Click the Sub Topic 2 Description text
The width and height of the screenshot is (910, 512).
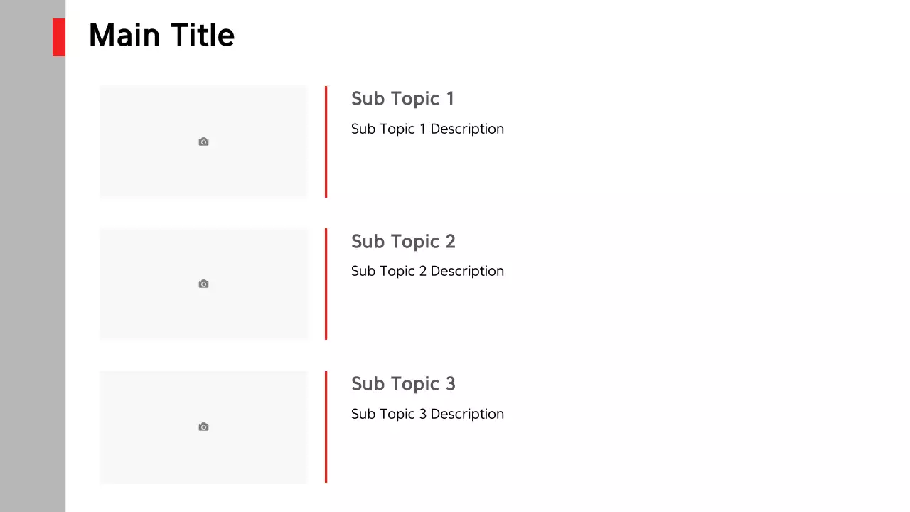(427, 271)
